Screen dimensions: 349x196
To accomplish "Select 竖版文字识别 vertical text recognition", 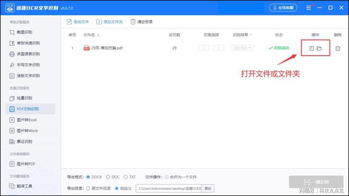I will click(24, 75).
